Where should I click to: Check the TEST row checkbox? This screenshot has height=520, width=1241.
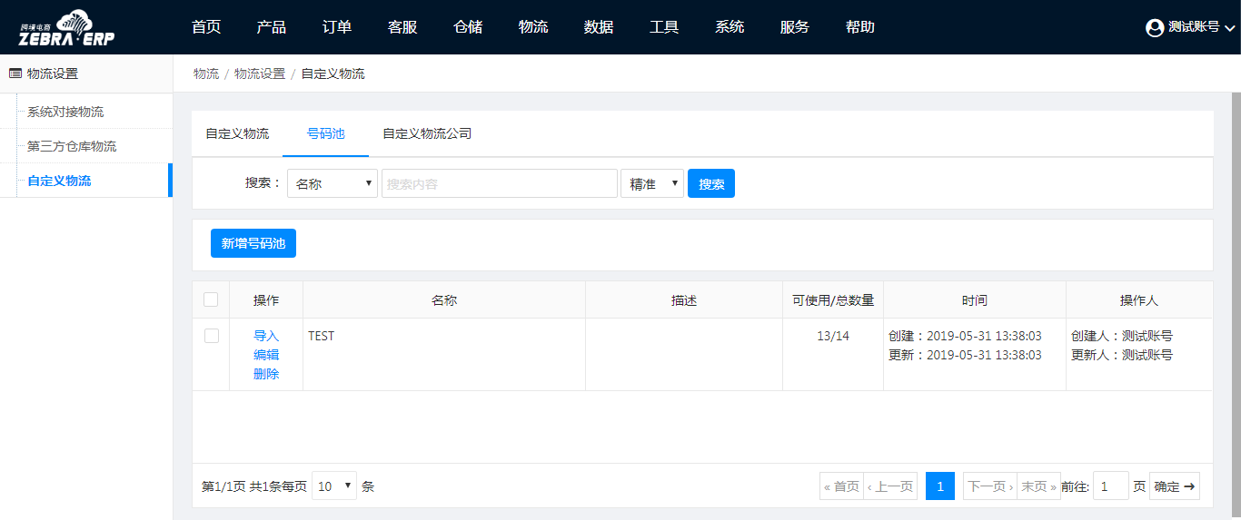[x=211, y=336]
